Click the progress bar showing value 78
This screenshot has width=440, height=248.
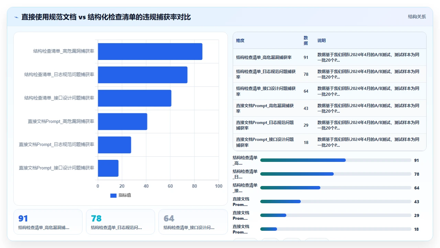[336, 174]
